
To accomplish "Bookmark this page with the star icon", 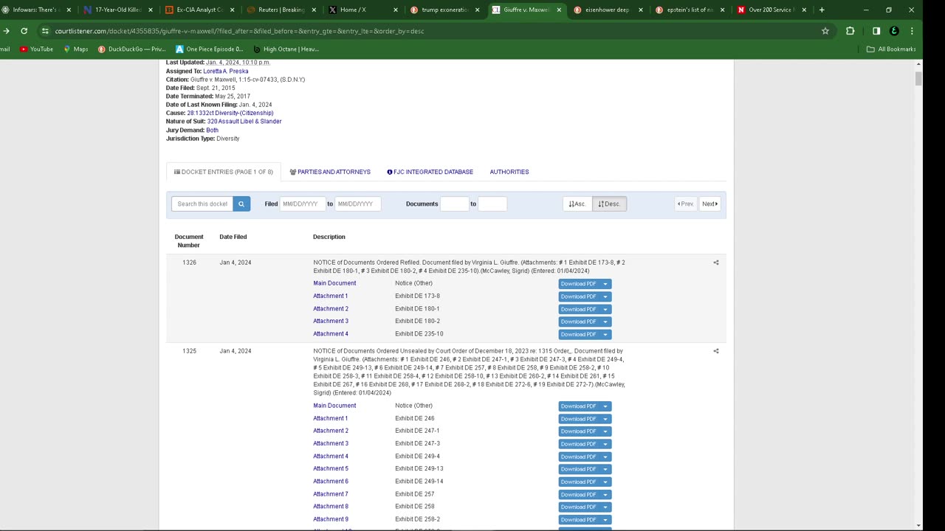I will tap(825, 31).
